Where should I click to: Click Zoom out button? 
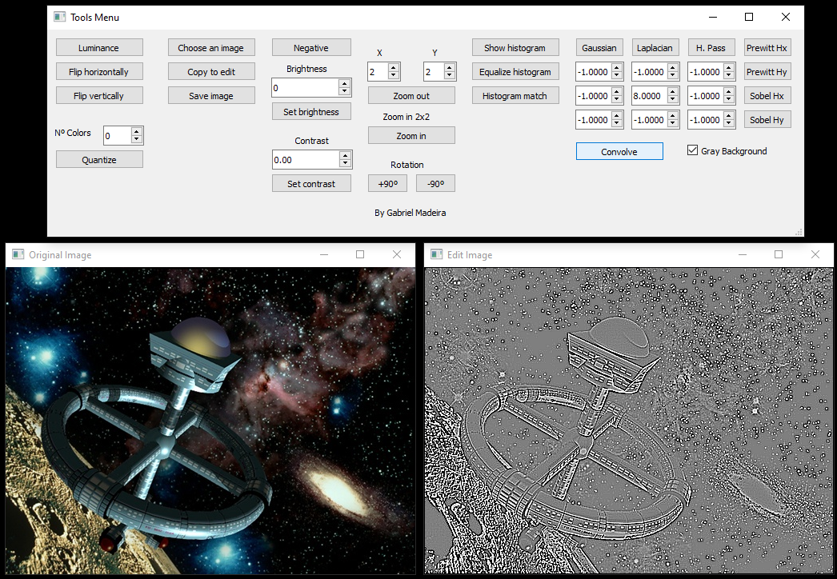point(411,95)
